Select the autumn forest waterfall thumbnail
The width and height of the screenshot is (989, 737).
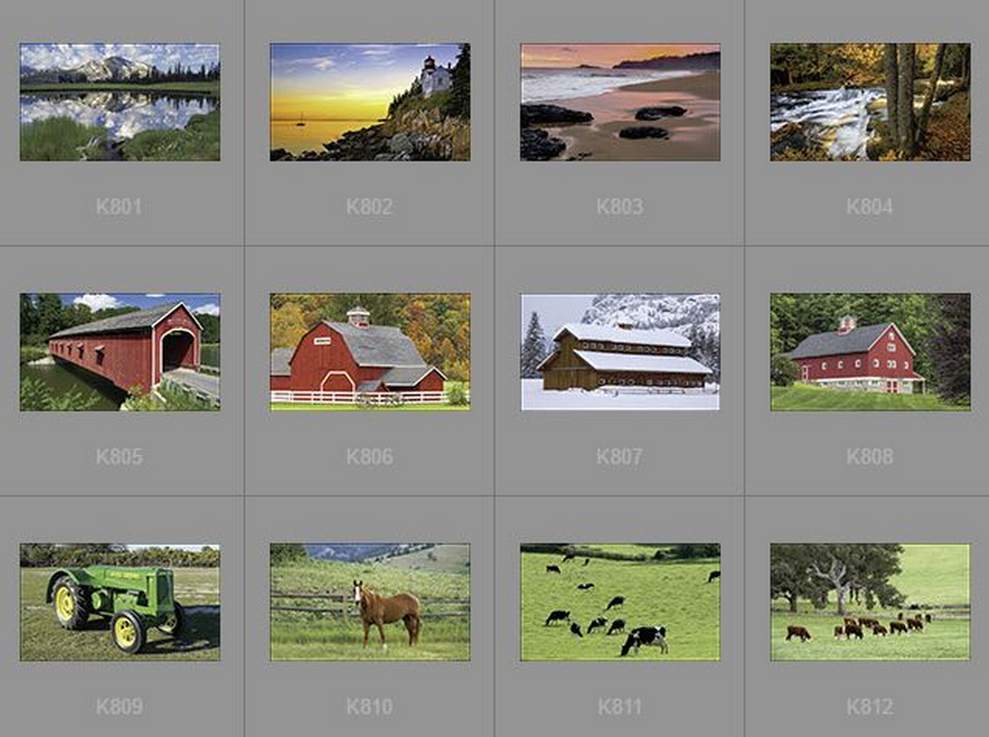(870, 102)
